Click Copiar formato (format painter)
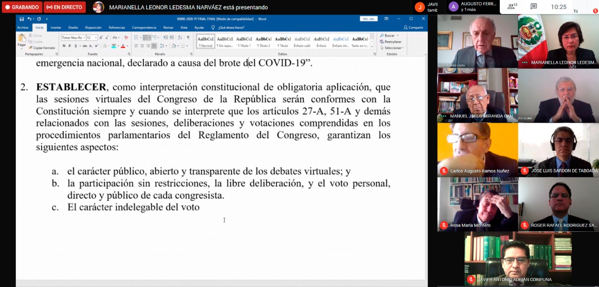The height and width of the screenshot is (287, 599). tap(42, 48)
